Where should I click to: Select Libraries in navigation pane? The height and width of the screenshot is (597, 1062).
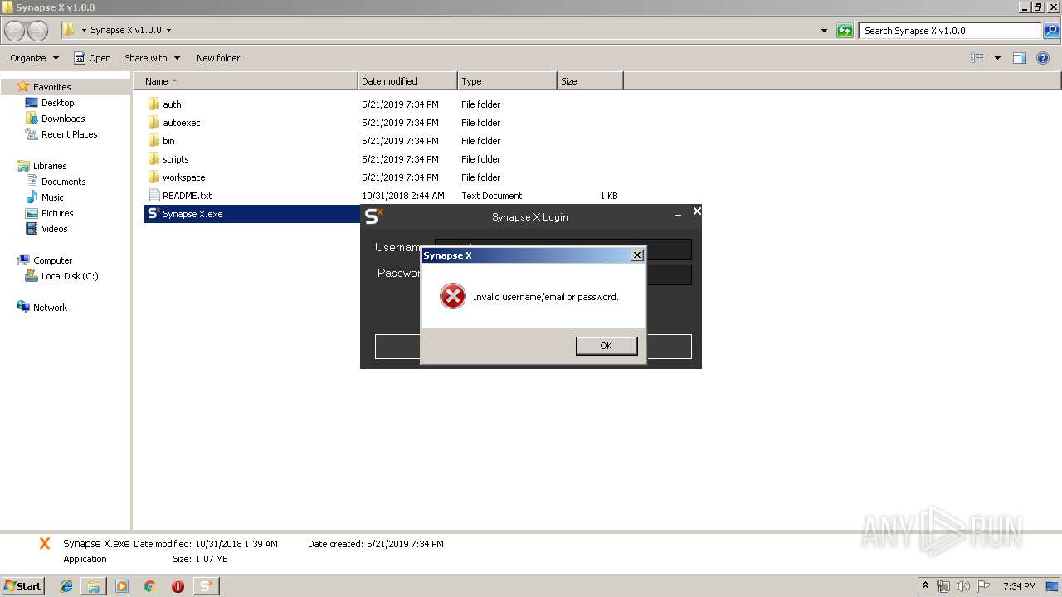pos(50,166)
